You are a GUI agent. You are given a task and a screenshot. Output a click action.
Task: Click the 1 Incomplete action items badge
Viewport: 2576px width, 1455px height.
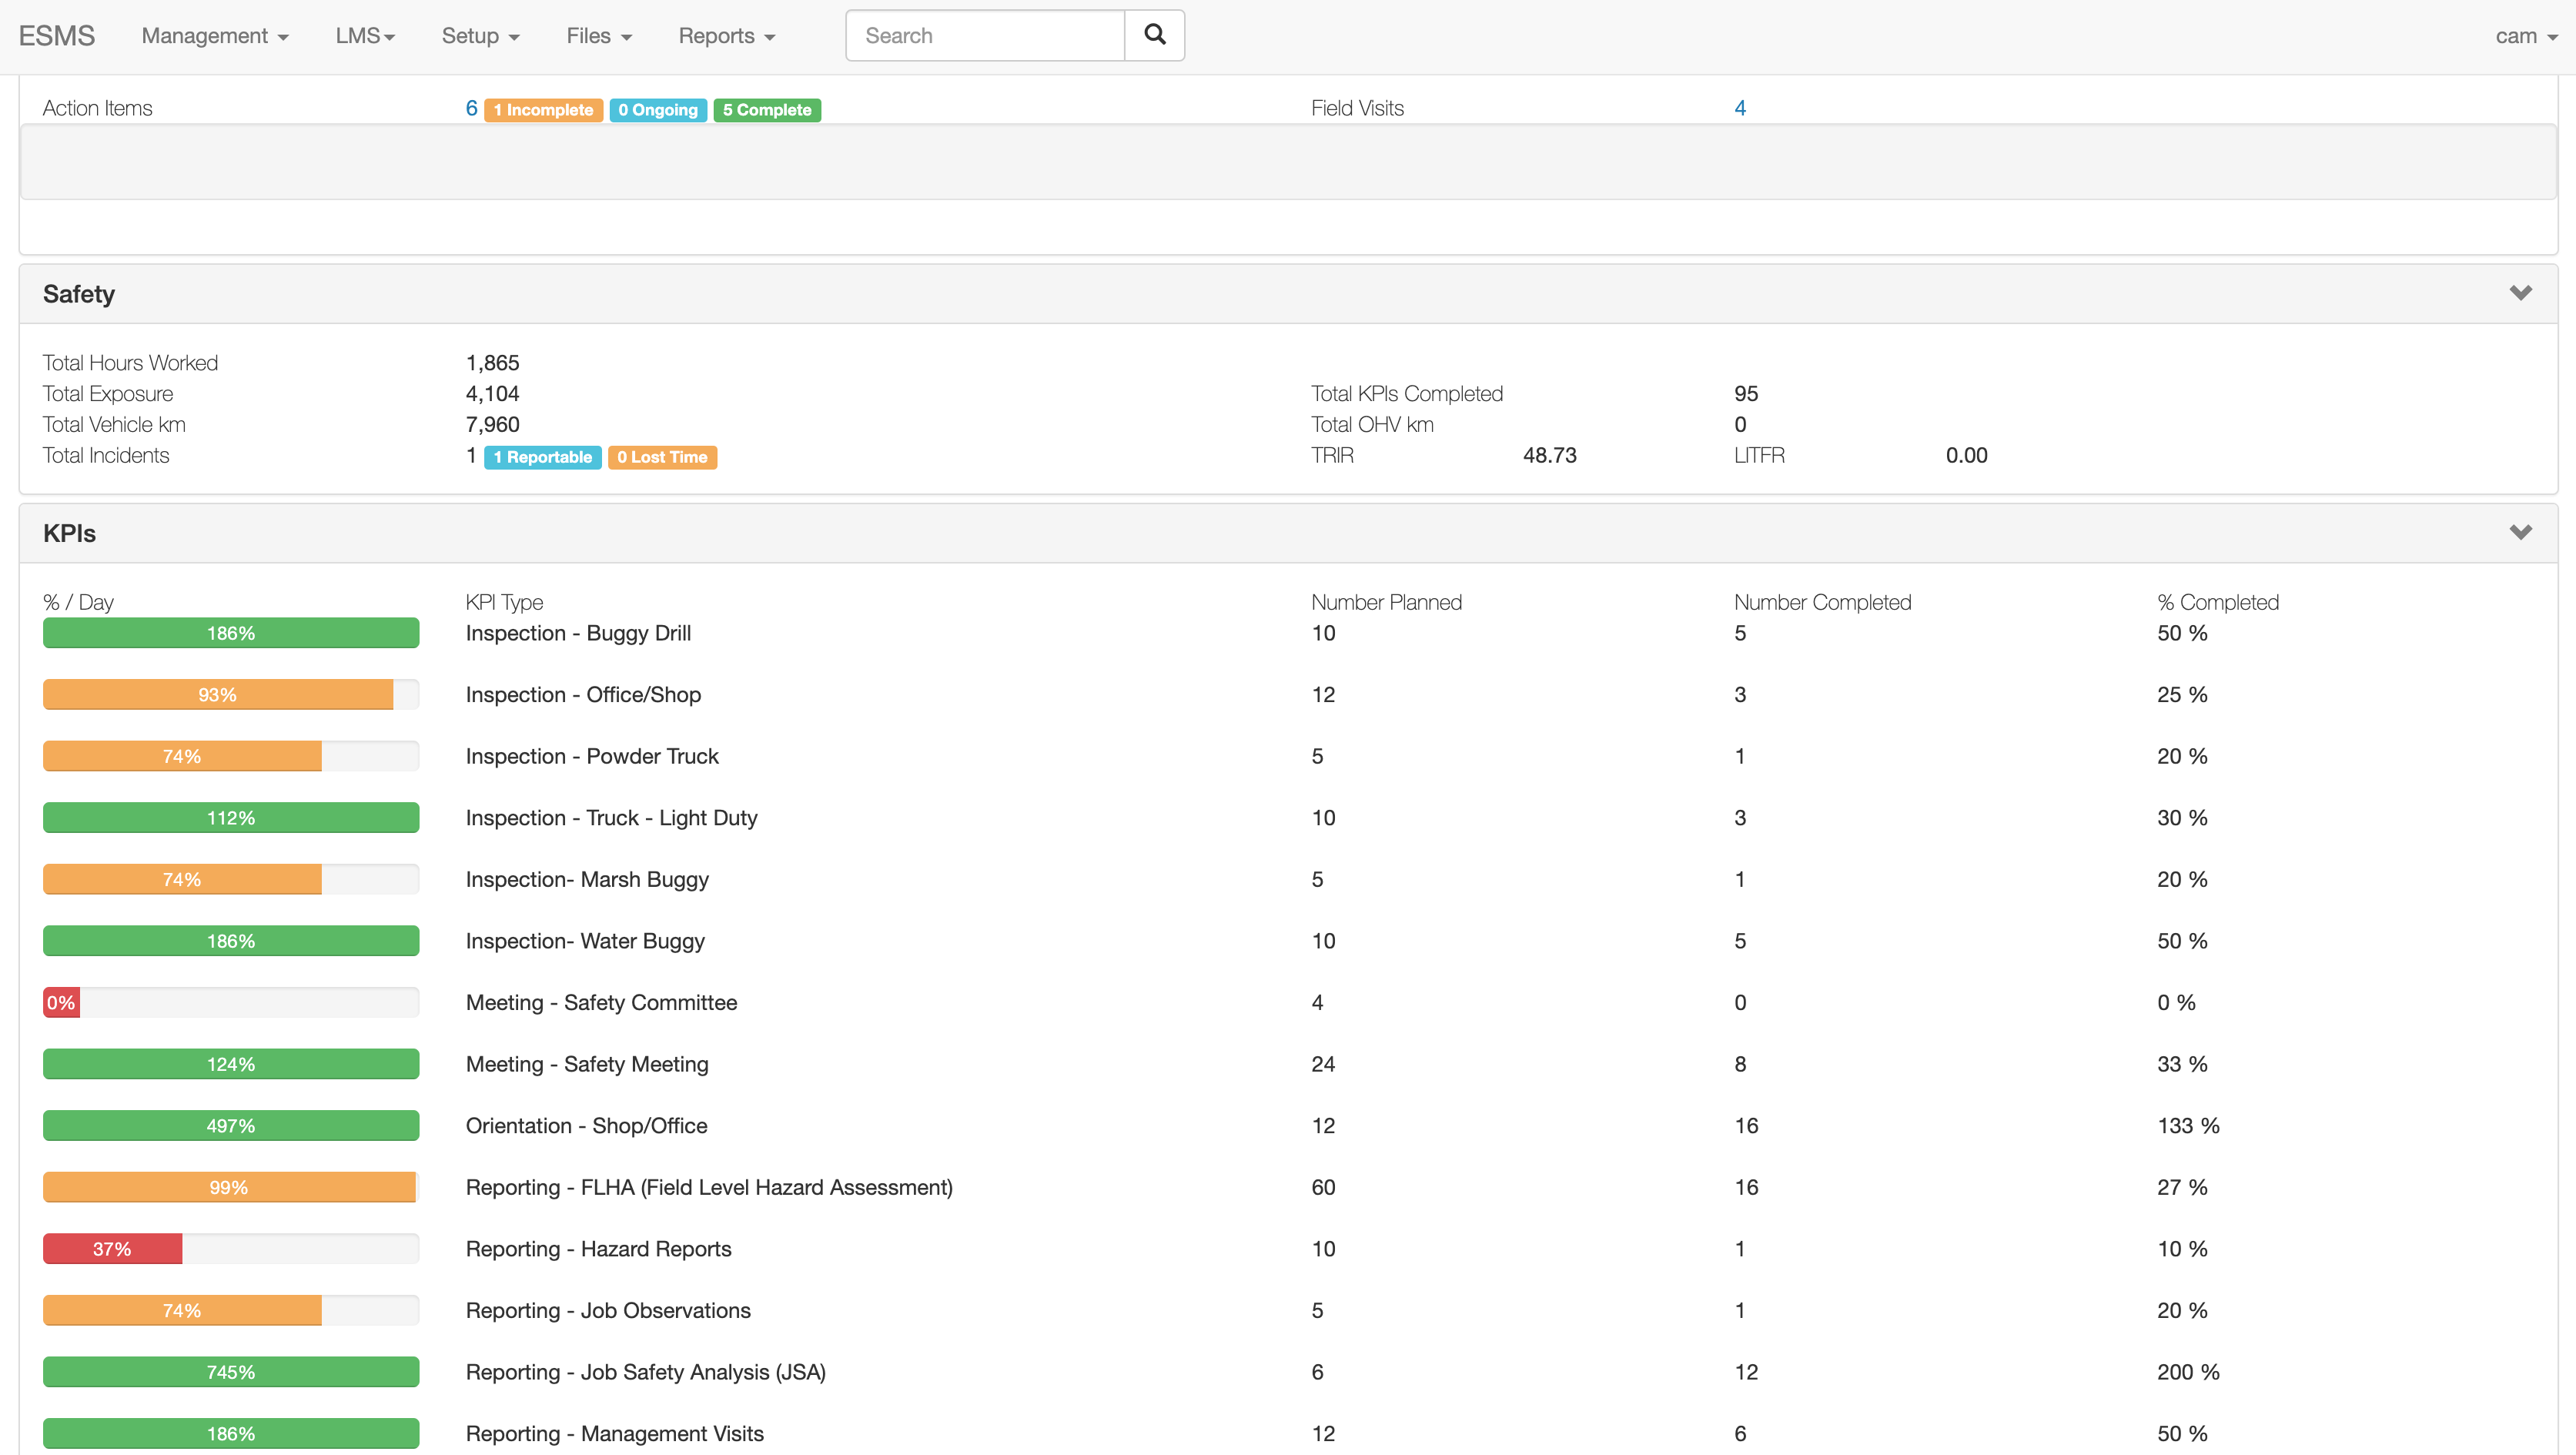[543, 110]
